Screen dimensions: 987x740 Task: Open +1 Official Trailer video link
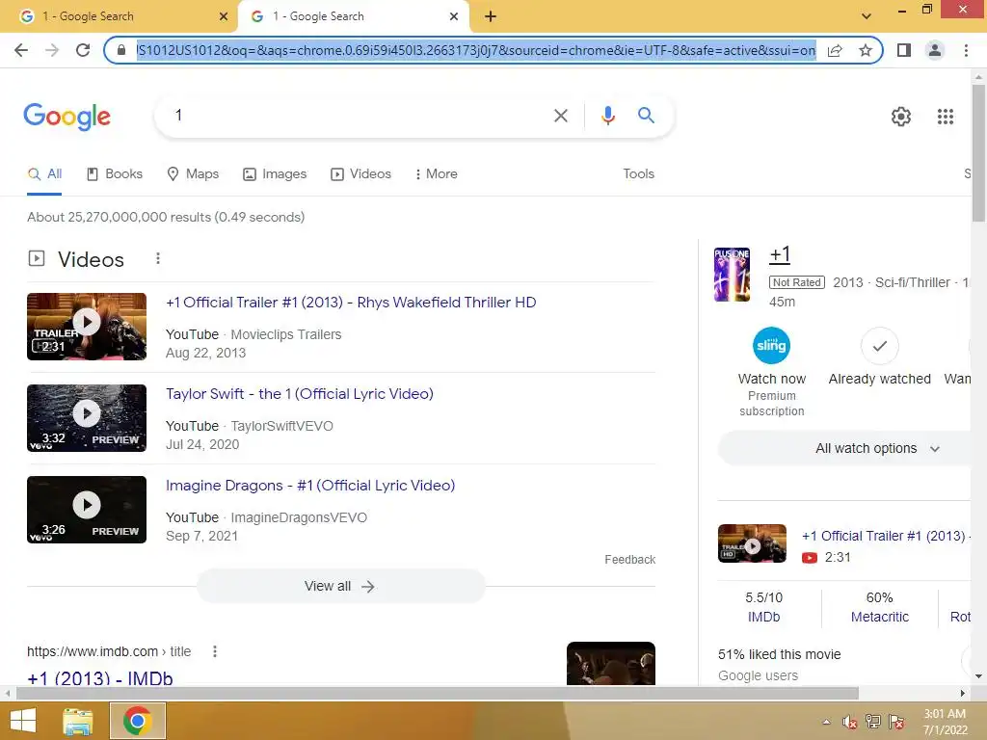351,302
